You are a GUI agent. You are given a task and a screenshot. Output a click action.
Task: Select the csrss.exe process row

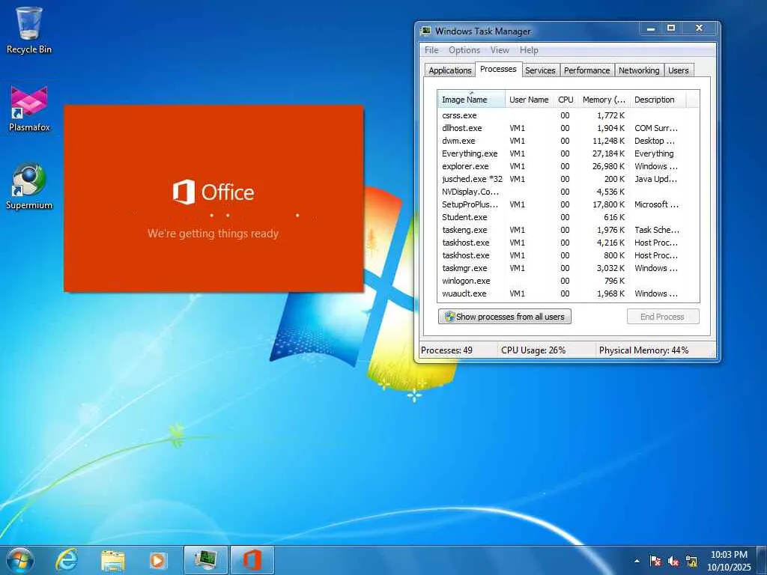tap(569, 115)
